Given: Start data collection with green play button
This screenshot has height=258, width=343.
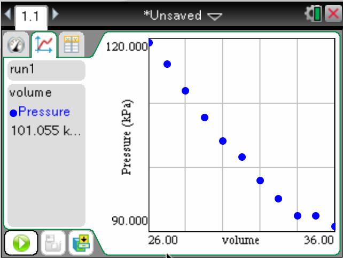Looking at the screenshot, I should (21, 242).
